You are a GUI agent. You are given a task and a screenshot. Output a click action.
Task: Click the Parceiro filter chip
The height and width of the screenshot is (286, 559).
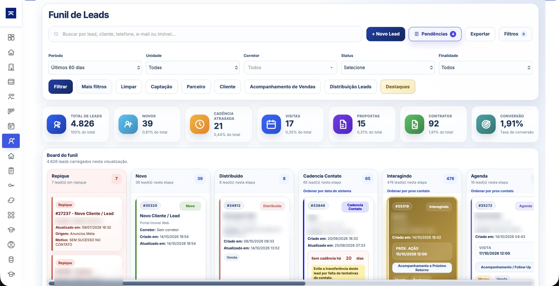pyautogui.click(x=196, y=87)
